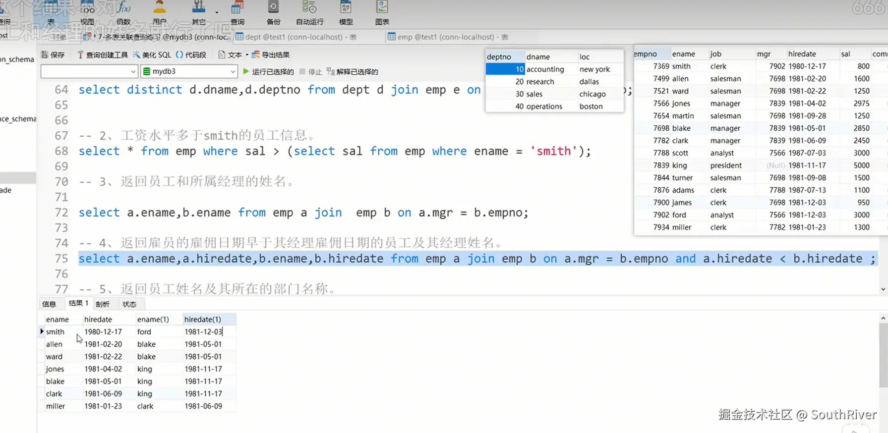Open the 查询创建工具 query builder
The height and width of the screenshot is (433, 888).
[x=102, y=54]
